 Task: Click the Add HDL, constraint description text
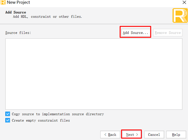47,17
